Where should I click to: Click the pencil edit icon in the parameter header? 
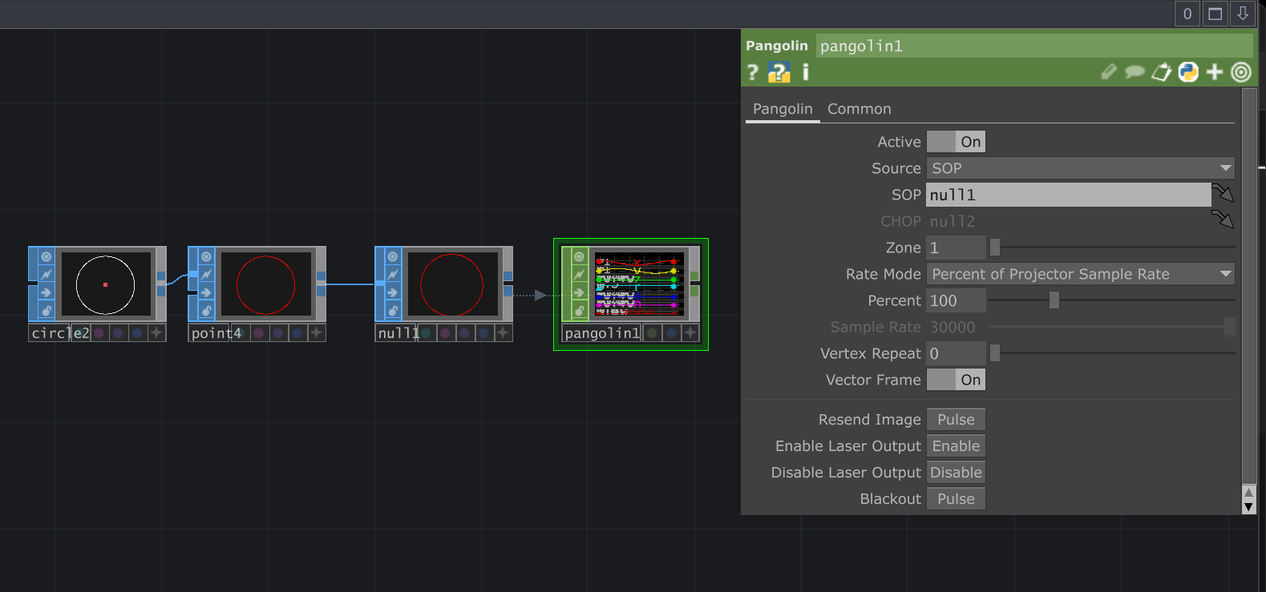click(x=1109, y=72)
